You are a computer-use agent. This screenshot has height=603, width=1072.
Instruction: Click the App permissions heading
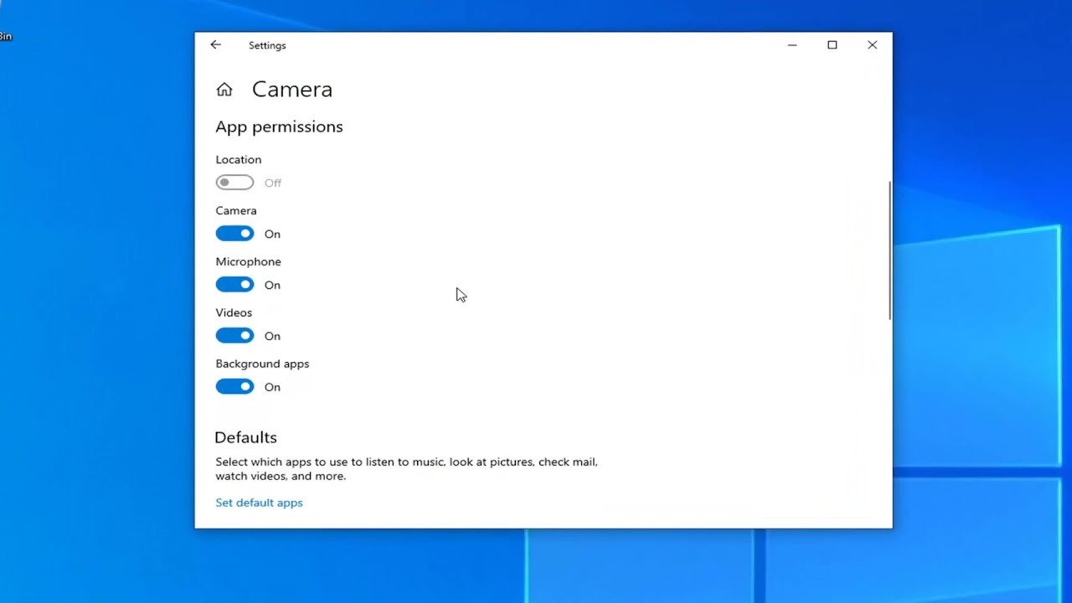coord(279,126)
